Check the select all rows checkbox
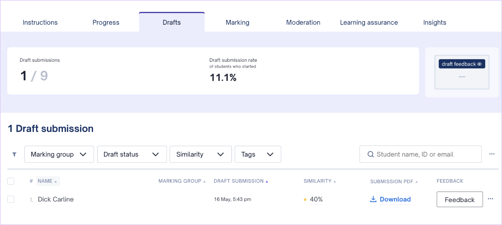The height and width of the screenshot is (225, 502). (x=11, y=181)
